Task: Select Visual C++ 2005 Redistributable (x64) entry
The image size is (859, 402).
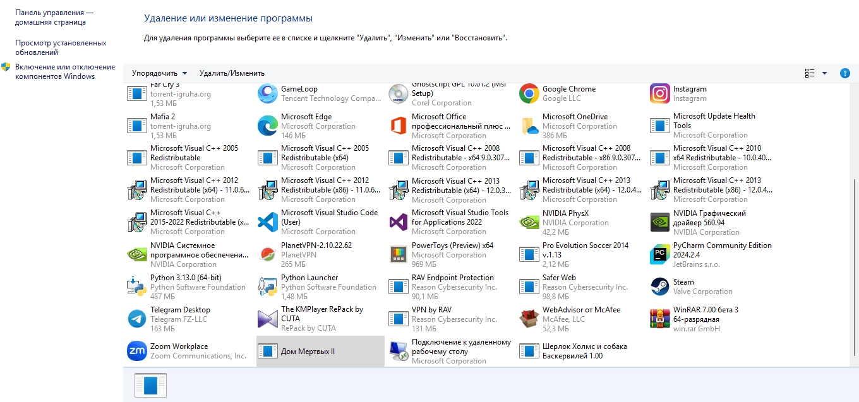Action: tap(320, 158)
